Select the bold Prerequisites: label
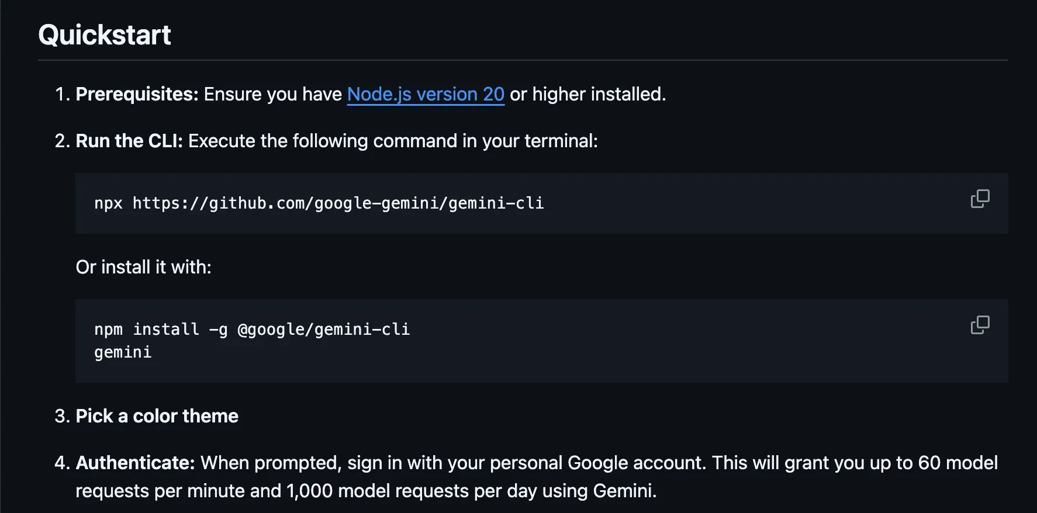Image resolution: width=1037 pixels, height=513 pixels. pyautogui.click(x=137, y=94)
